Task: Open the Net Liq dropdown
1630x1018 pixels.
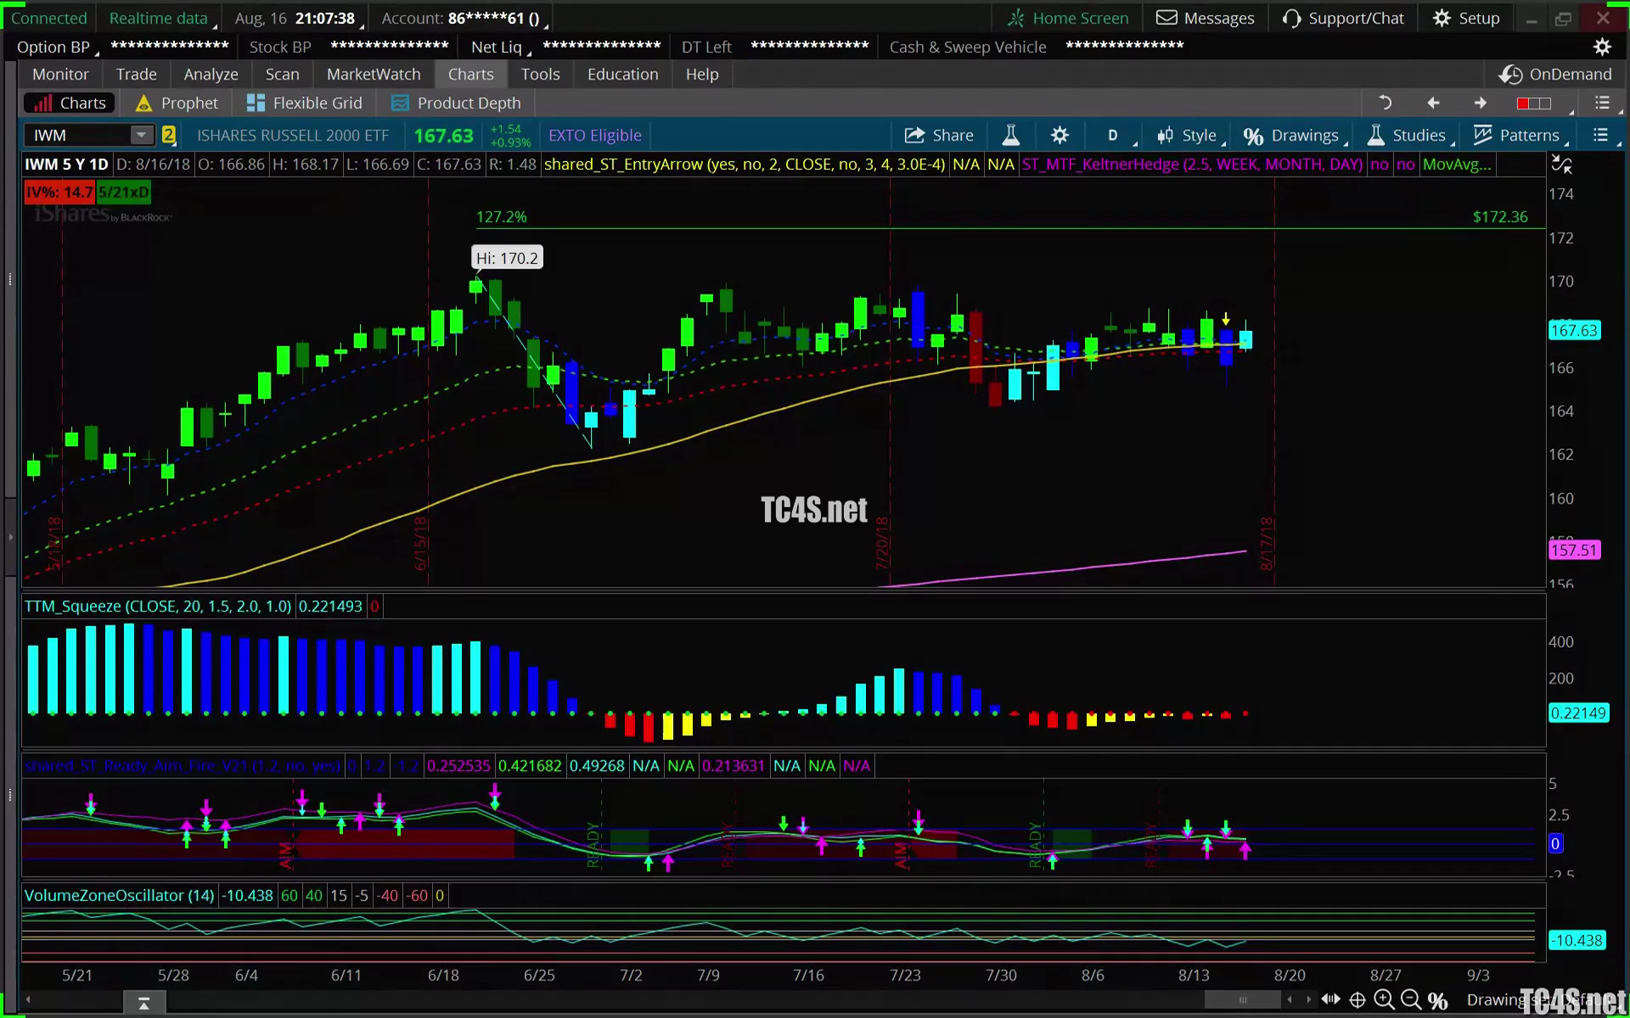Action: [499, 47]
